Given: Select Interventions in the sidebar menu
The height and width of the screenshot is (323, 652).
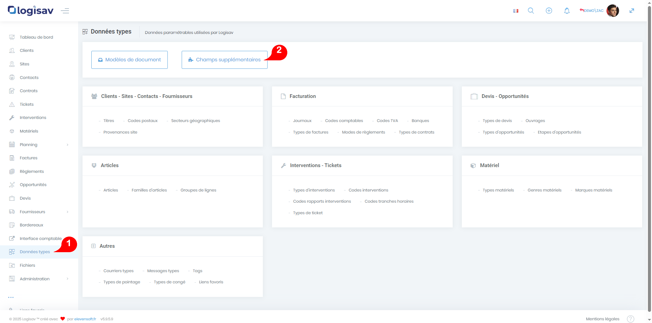Looking at the screenshot, I should pos(33,118).
